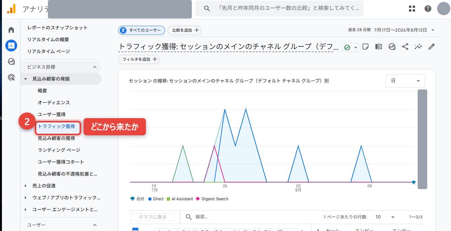Expand ウェブ / アプリのトラフィック group
The width and height of the screenshot is (451, 231).
point(26,198)
